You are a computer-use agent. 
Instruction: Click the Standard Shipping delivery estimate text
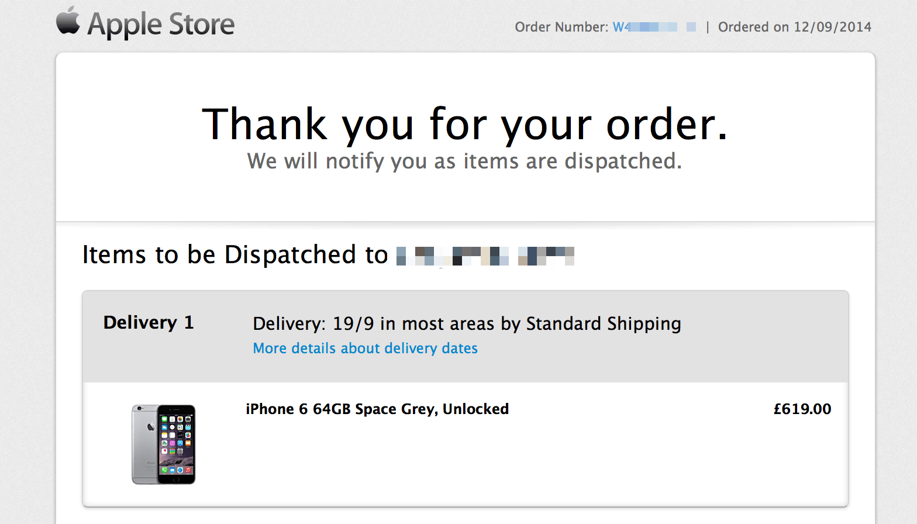[467, 323]
